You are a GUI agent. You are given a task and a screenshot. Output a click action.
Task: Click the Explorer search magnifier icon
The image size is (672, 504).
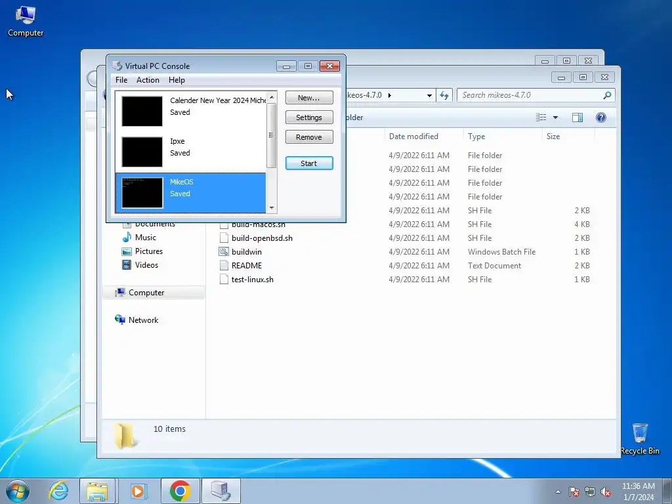click(607, 95)
